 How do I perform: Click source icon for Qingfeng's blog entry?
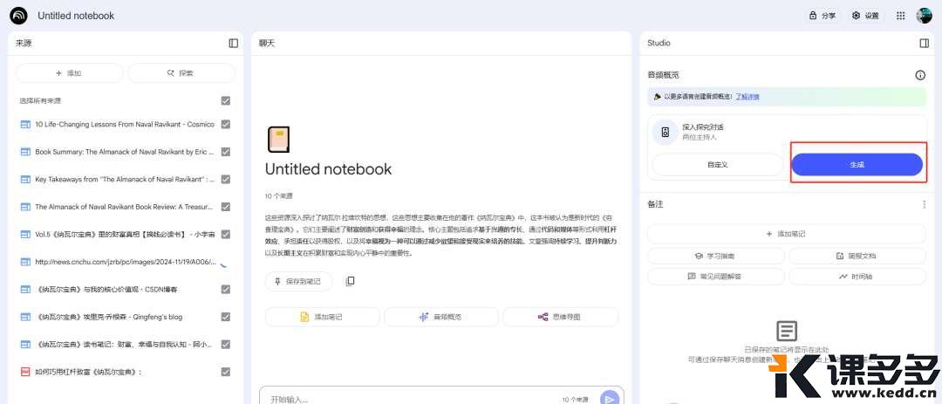(25, 317)
